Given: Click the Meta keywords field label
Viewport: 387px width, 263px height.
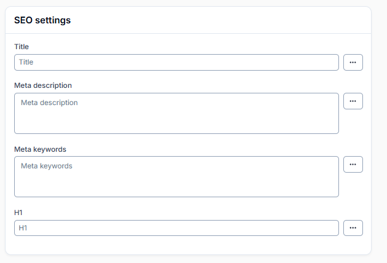Looking at the screenshot, I should click(40, 149).
